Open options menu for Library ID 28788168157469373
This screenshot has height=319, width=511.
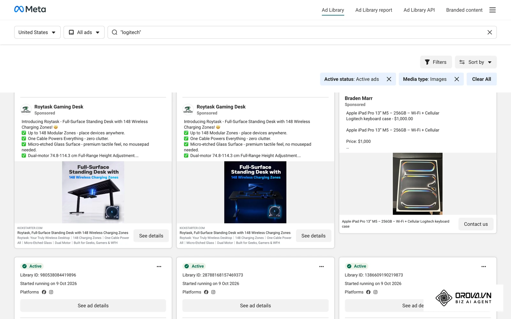(x=322, y=266)
